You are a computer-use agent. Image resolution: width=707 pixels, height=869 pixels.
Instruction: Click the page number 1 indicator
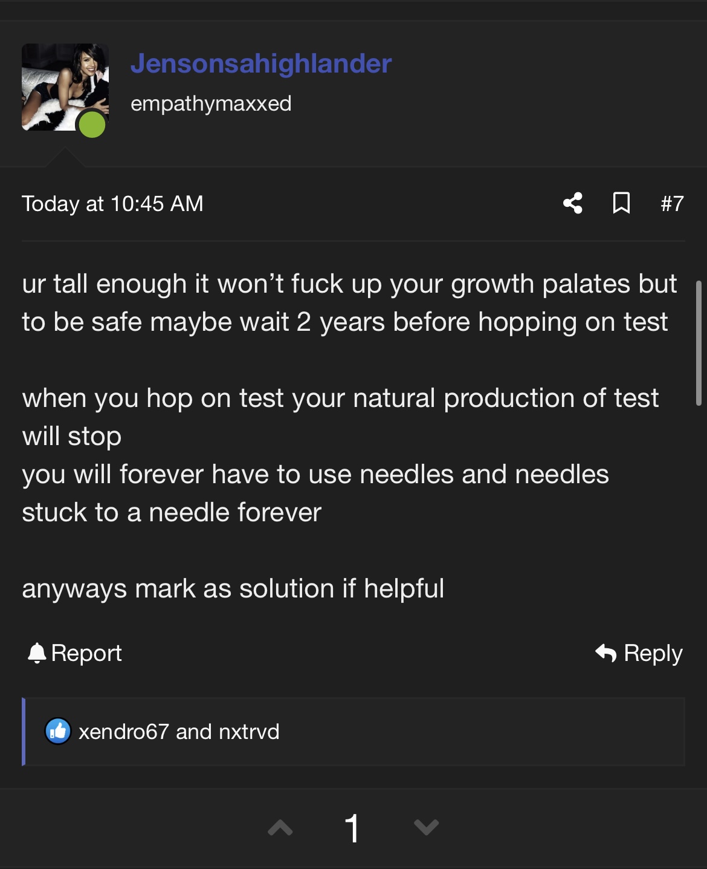pyautogui.click(x=352, y=828)
